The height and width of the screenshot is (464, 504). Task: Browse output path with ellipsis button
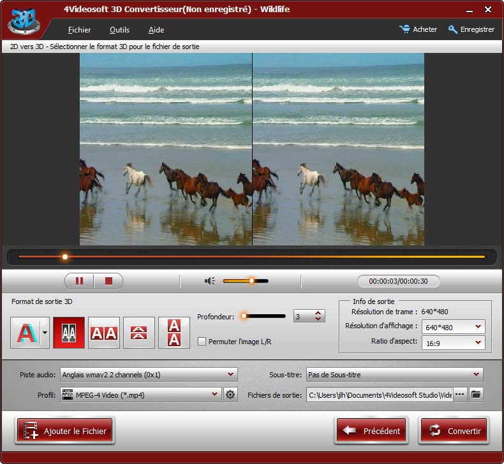pyautogui.click(x=460, y=395)
